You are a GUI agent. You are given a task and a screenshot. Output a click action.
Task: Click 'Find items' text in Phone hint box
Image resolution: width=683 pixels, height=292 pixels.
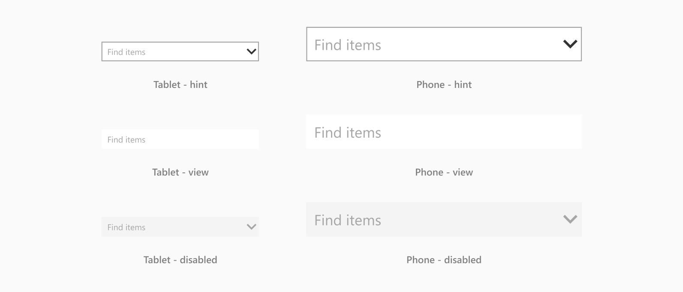point(348,45)
